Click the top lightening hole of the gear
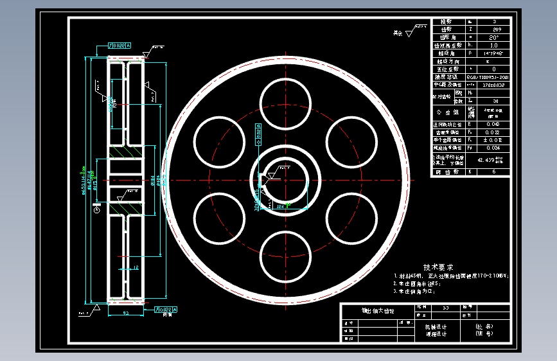 tap(285, 104)
